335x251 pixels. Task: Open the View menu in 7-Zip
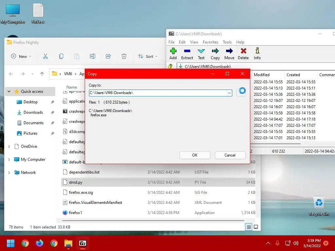click(x=194, y=42)
